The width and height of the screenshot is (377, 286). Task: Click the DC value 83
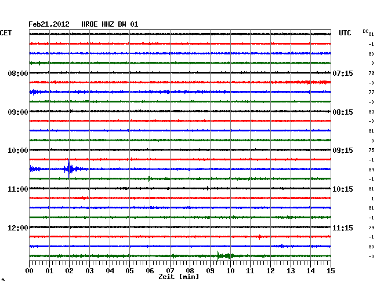coord(371,112)
